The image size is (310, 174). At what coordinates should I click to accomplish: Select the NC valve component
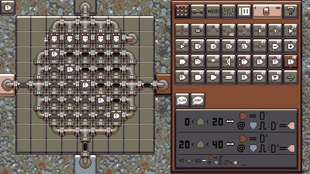(229, 30)
